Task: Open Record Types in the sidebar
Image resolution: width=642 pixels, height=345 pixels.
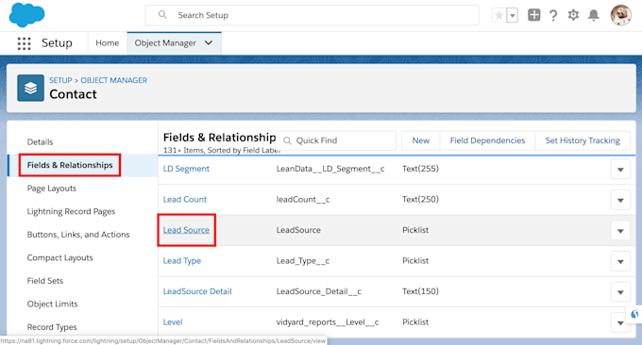Action: point(52,327)
